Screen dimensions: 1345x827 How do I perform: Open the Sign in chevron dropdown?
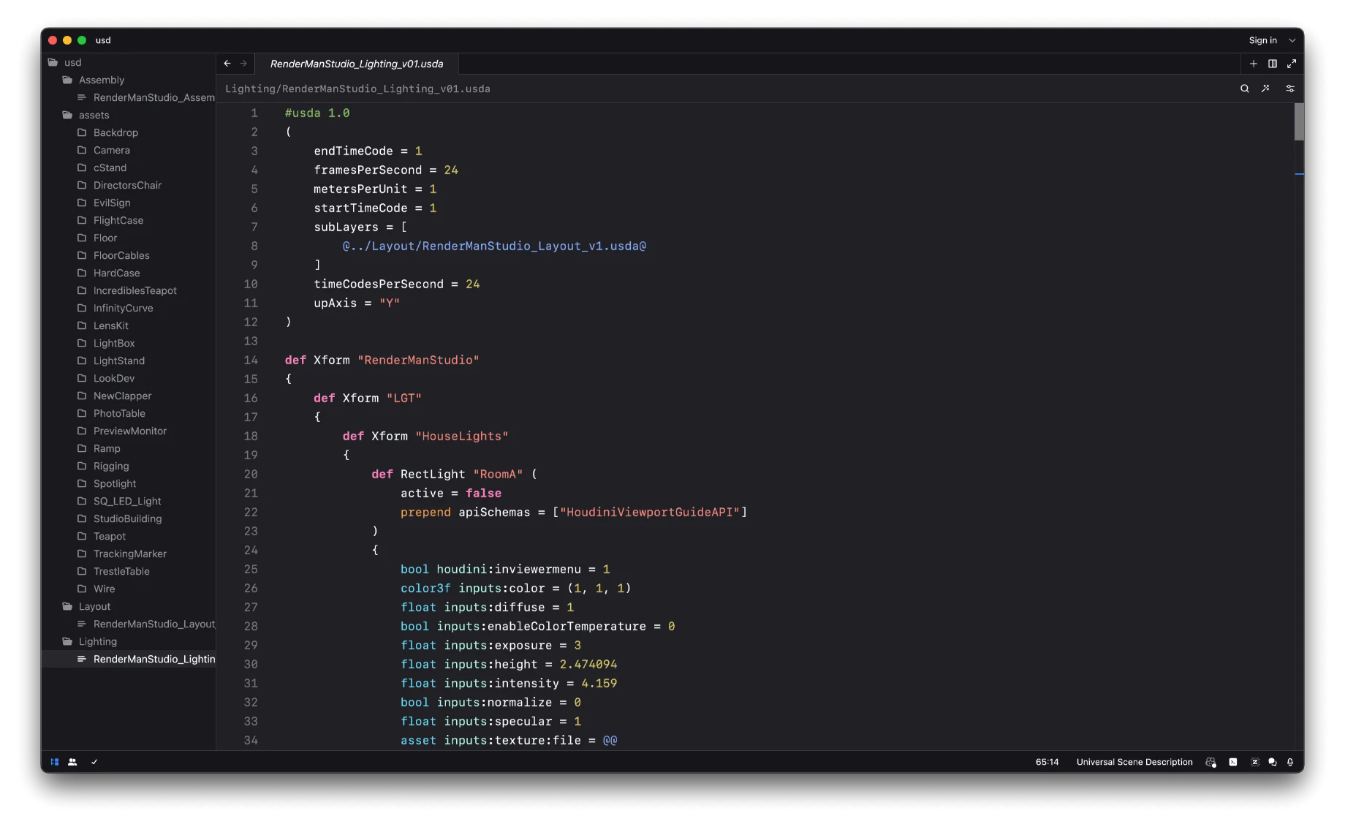[x=1292, y=40]
